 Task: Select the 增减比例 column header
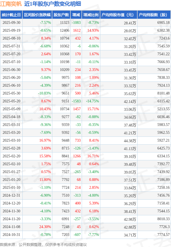click(x=91, y=15)
